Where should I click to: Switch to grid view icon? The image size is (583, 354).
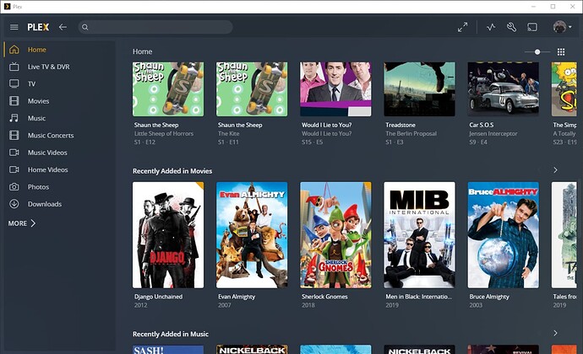pyautogui.click(x=561, y=52)
